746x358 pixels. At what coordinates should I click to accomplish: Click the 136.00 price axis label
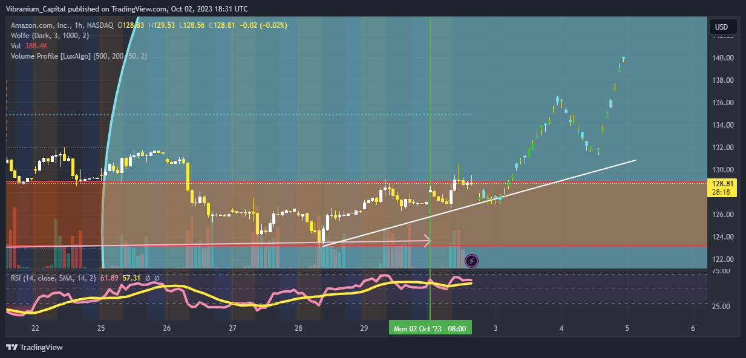click(x=723, y=103)
